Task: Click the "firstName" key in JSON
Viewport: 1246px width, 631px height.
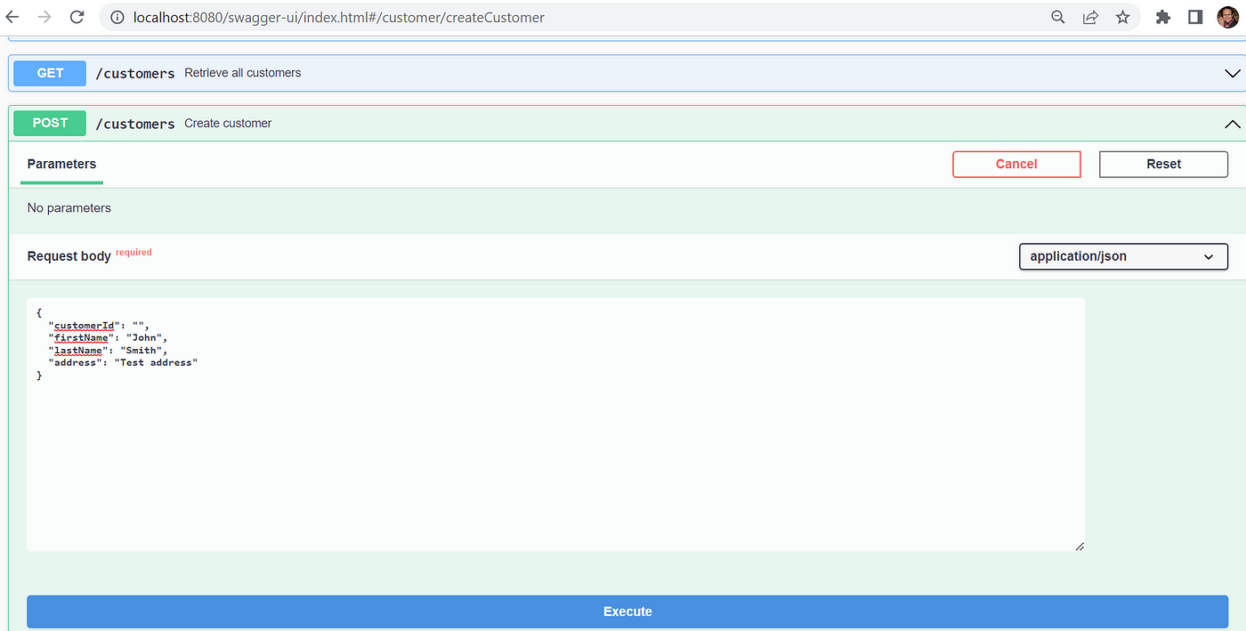Action: click(x=82, y=337)
